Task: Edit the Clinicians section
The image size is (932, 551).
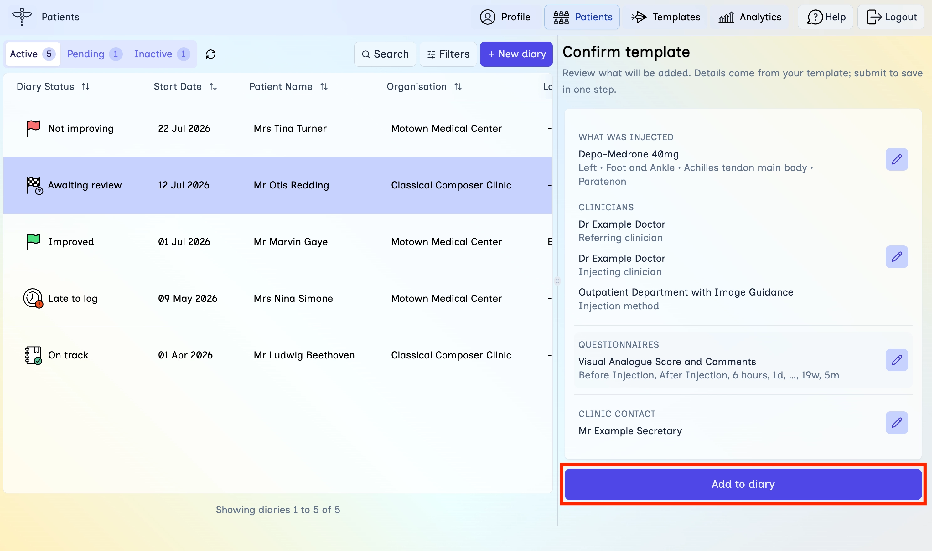Action: (896, 257)
